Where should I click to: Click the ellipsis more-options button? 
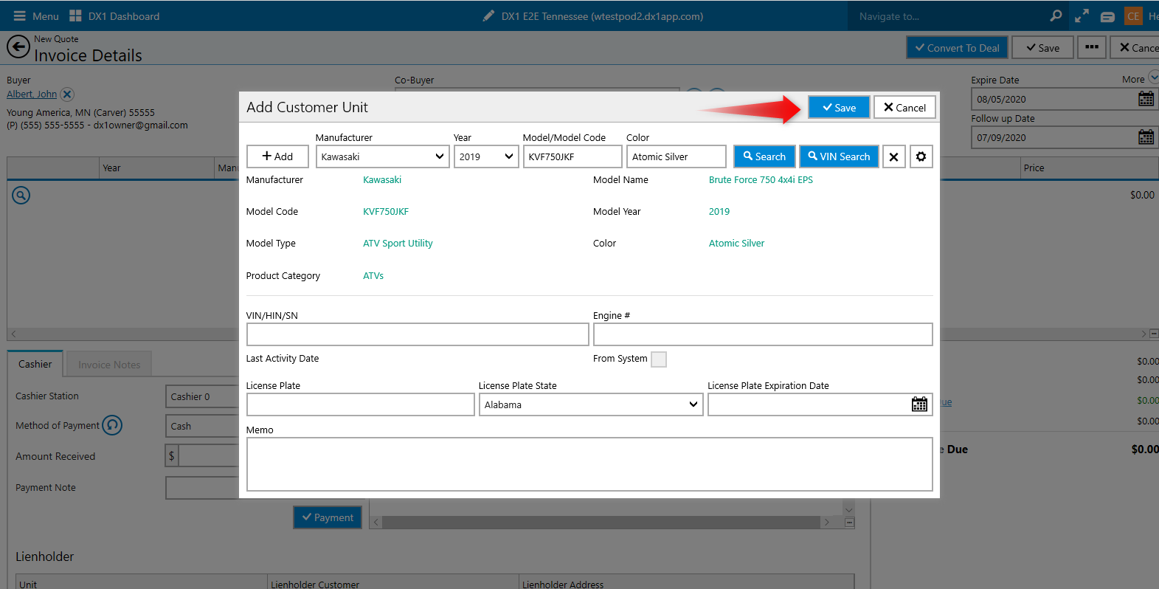pyautogui.click(x=1092, y=47)
